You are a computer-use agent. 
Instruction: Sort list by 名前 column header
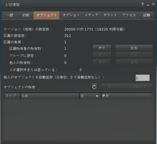click(50, 96)
